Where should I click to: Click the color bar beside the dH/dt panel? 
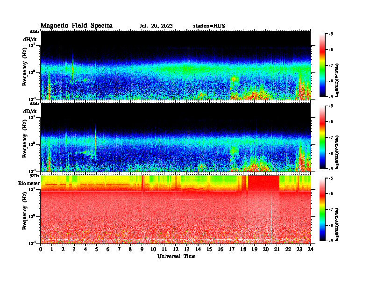tap(322, 65)
